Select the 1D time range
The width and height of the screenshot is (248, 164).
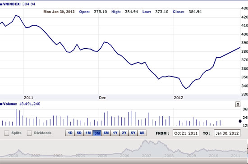pos(70,133)
